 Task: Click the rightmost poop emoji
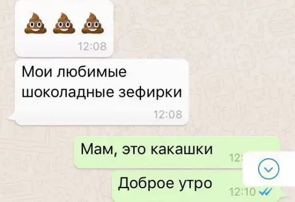93,23
